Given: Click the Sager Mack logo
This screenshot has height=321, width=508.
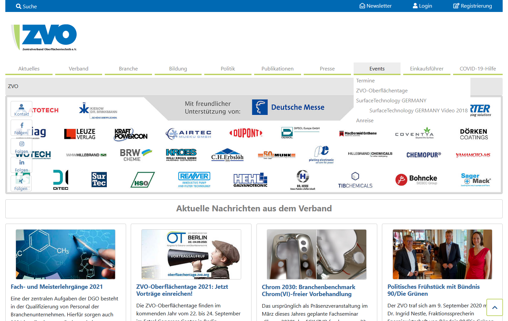Looking at the screenshot, I should pos(476,179).
